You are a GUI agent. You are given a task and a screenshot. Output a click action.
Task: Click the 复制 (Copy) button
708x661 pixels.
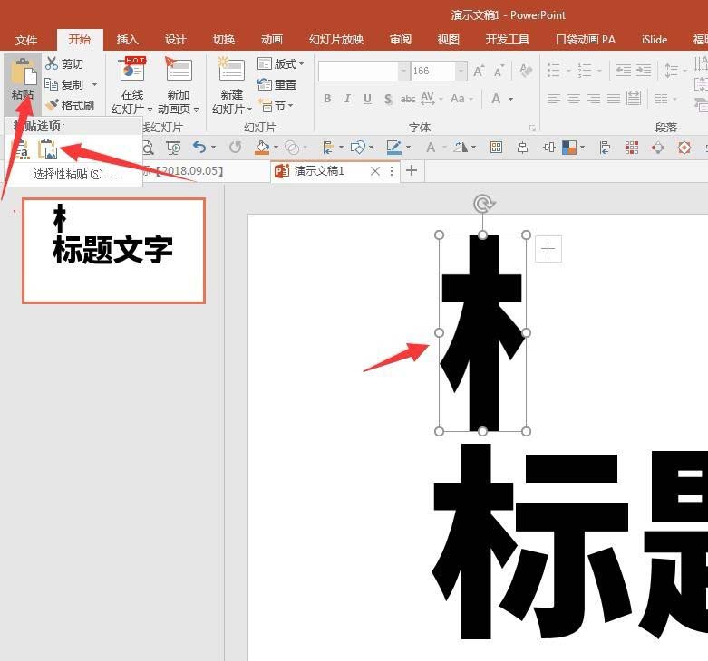pos(64,84)
